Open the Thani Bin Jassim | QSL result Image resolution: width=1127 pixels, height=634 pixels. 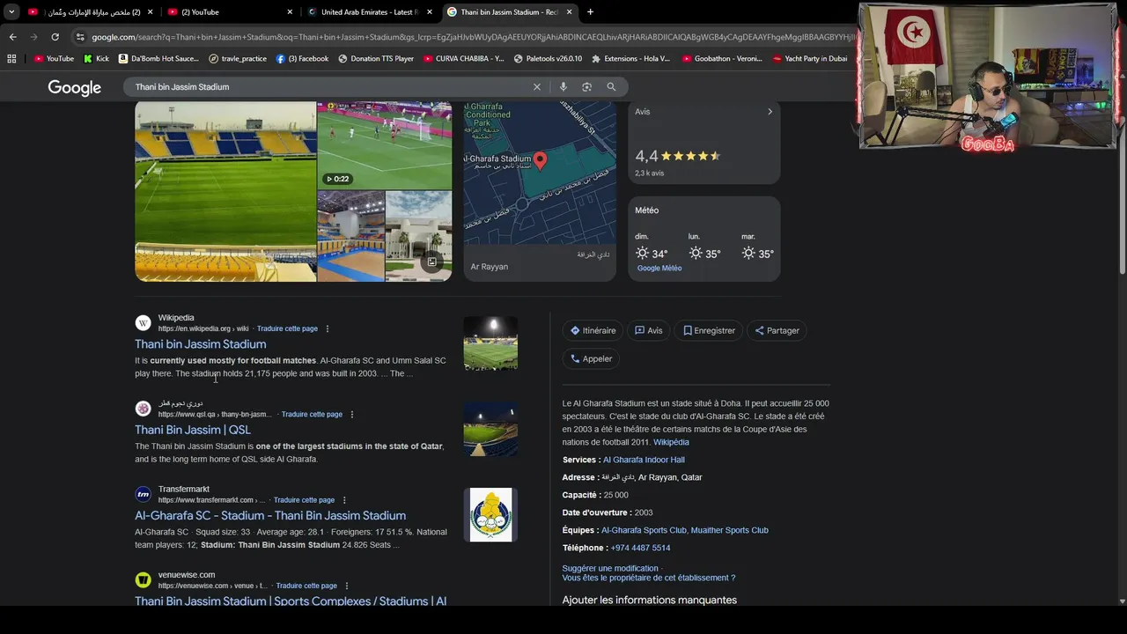(x=193, y=430)
